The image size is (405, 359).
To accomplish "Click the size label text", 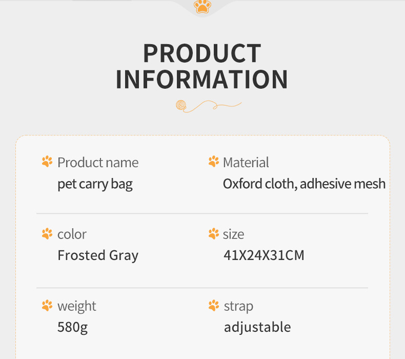I will [x=233, y=234].
